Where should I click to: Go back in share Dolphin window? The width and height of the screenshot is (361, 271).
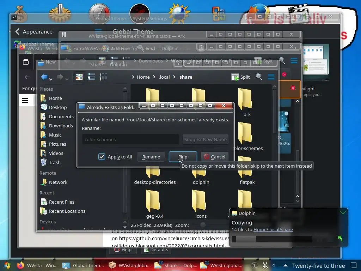tap(44, 77)
